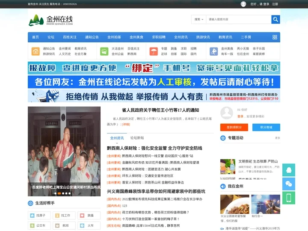Open the [详细] link of the notice

click(126, 124)
